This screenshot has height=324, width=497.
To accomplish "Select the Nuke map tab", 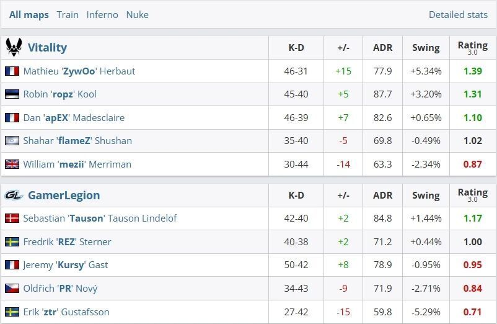I will (x=137, y=14).
